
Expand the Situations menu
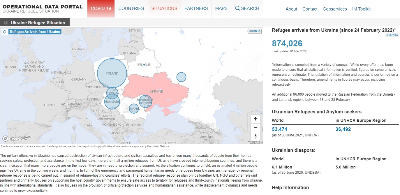pyautogui.click(x=164, y=8)
